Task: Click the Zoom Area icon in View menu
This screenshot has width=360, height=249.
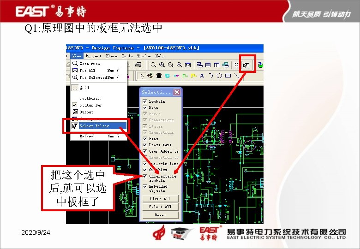Action: (75, 63)
